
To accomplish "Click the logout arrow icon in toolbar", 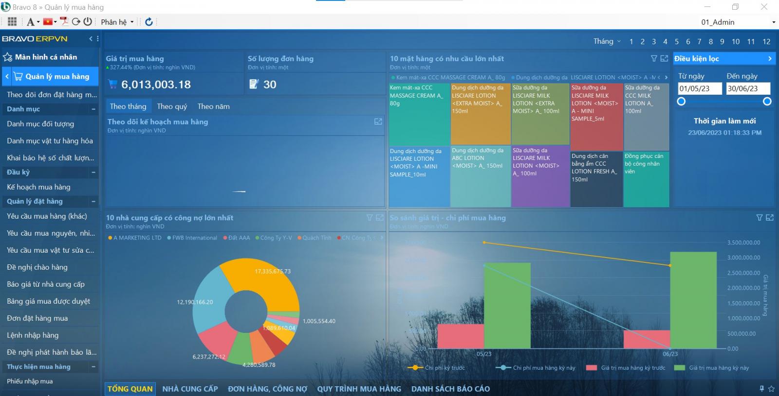I will (76, 21).
